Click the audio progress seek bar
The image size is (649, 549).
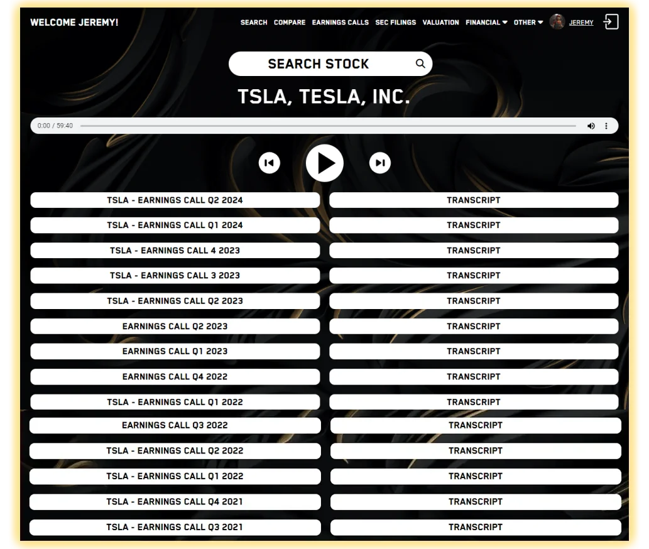pyautogui.click(x=328, y=126)
